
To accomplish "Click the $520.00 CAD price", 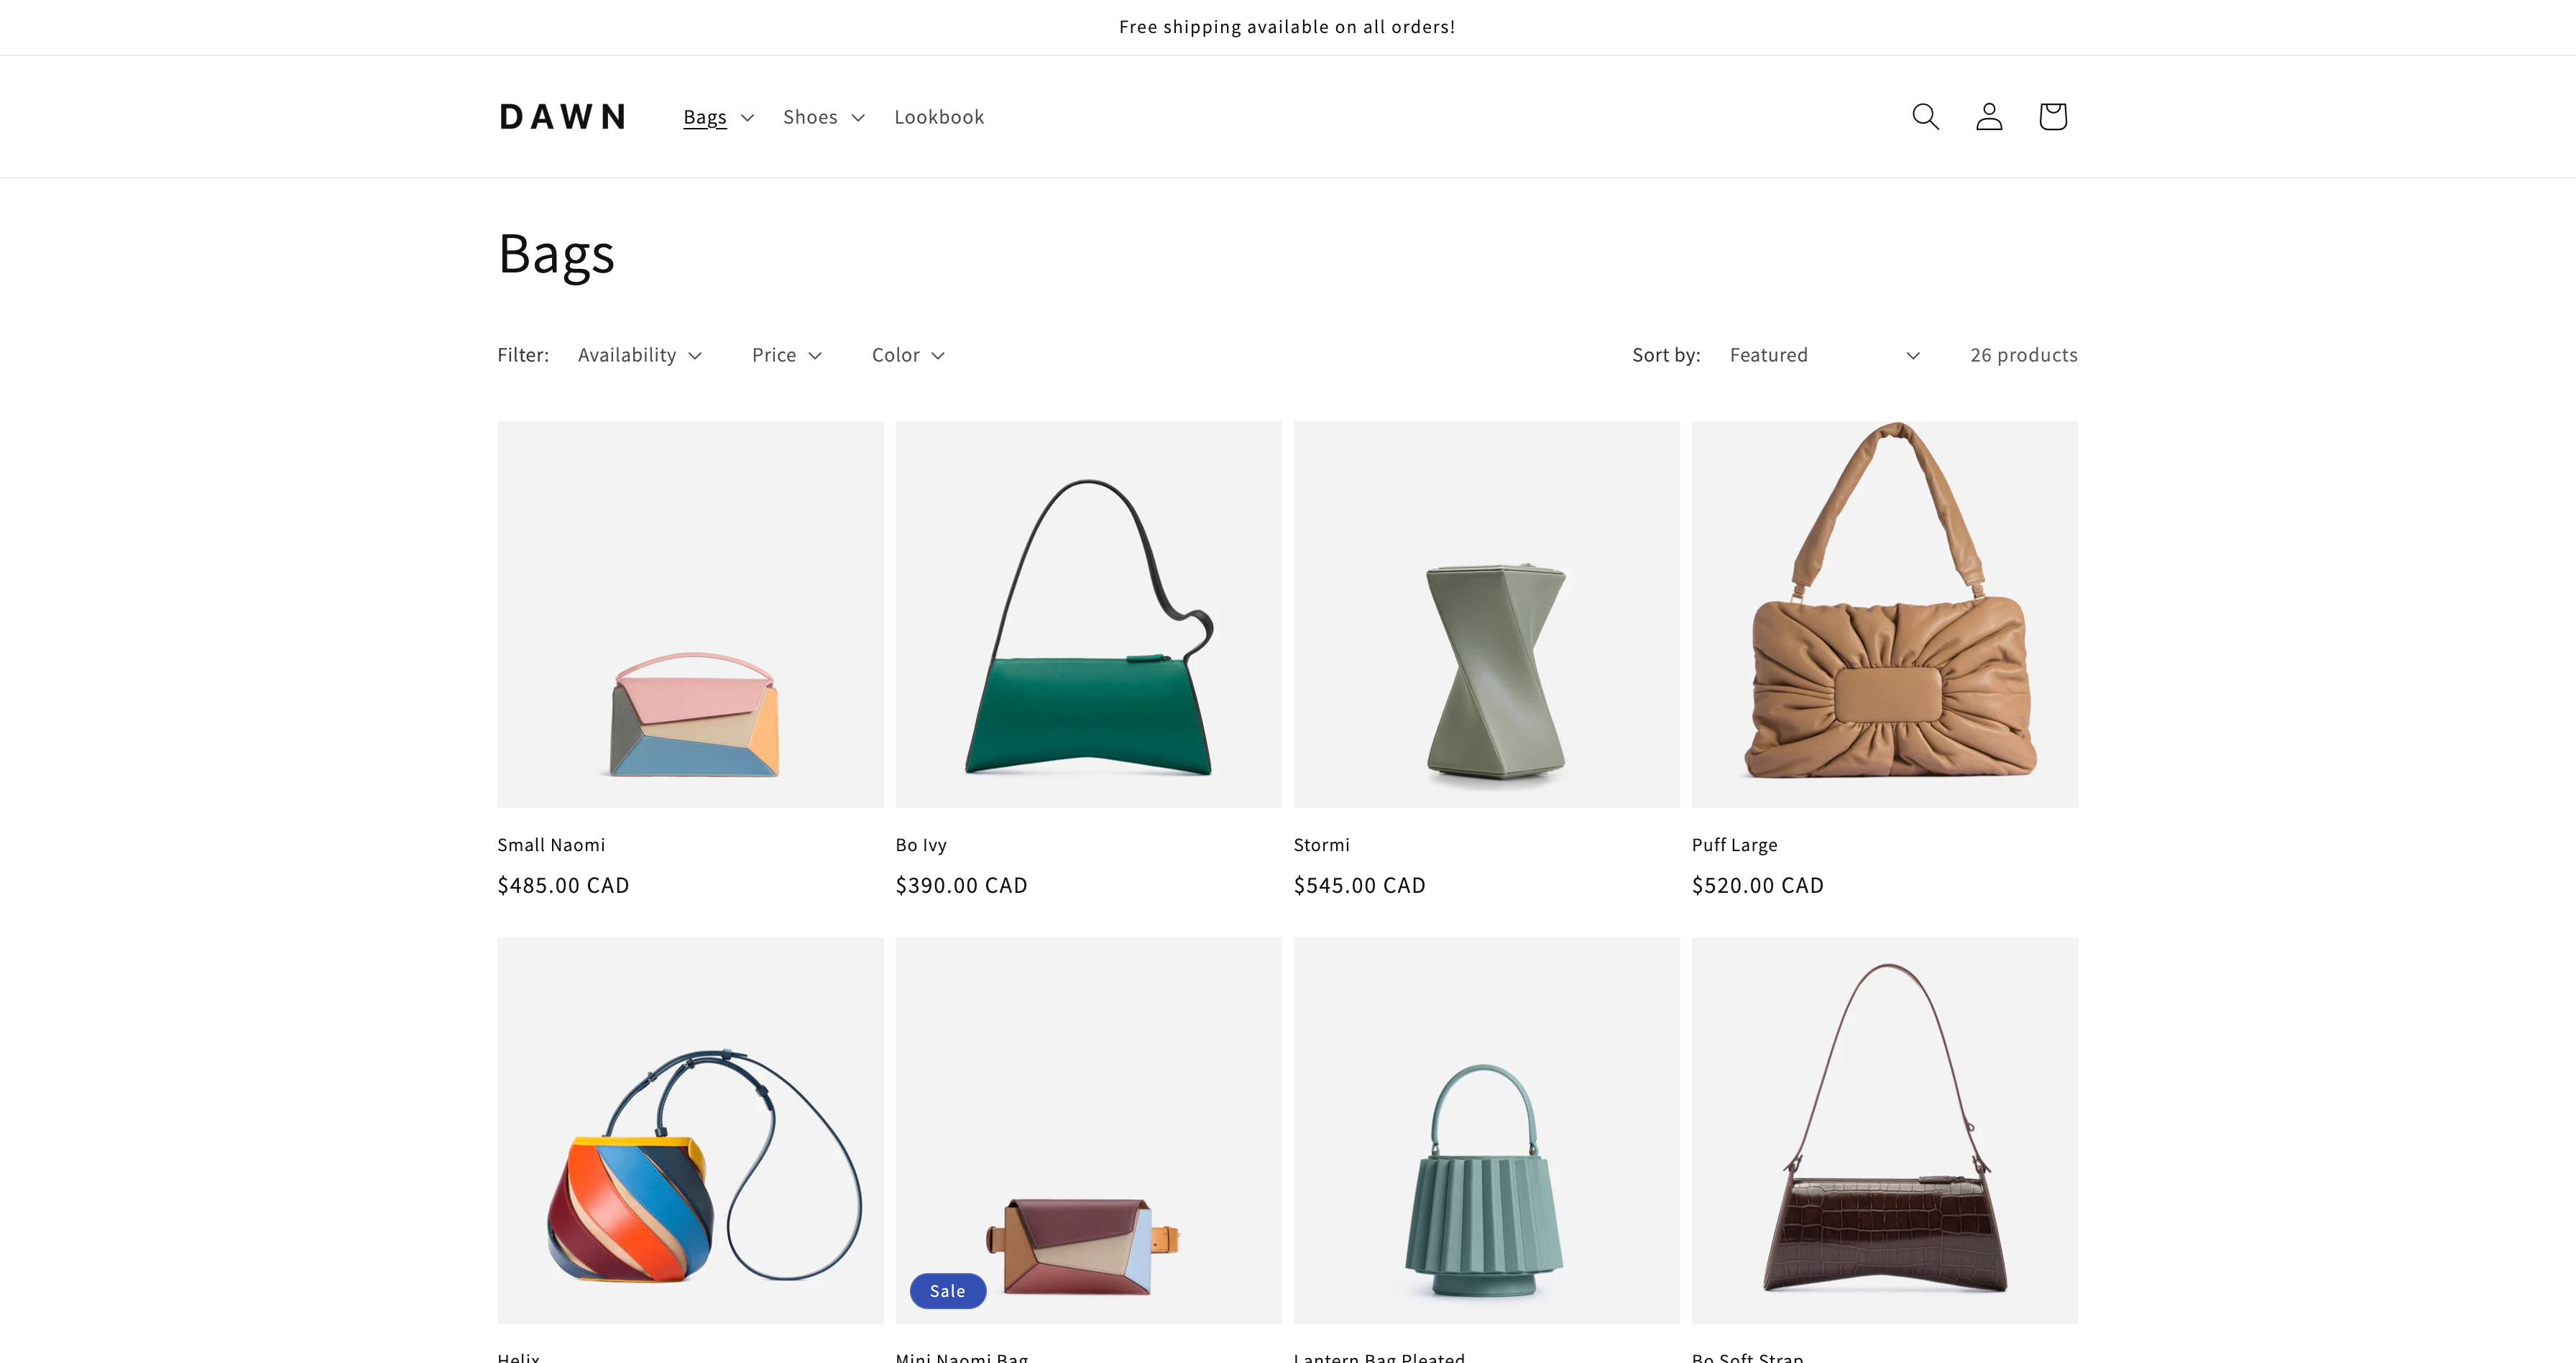I will point(1757,885).
